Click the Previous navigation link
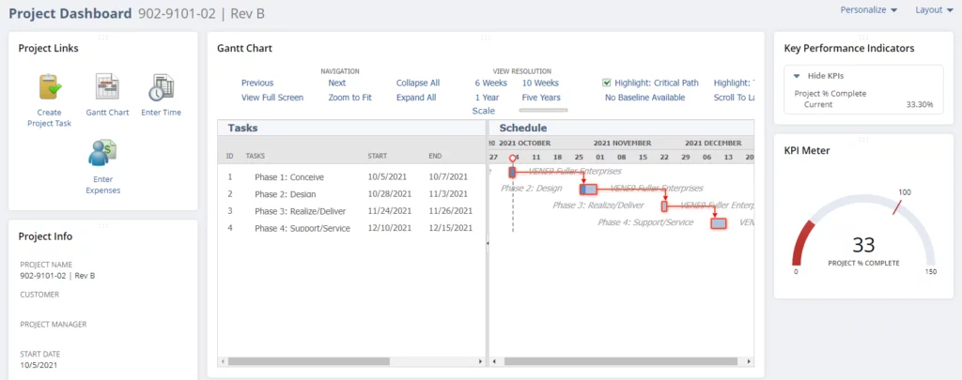This screenshot has height=380, width=962. [257, 83]
